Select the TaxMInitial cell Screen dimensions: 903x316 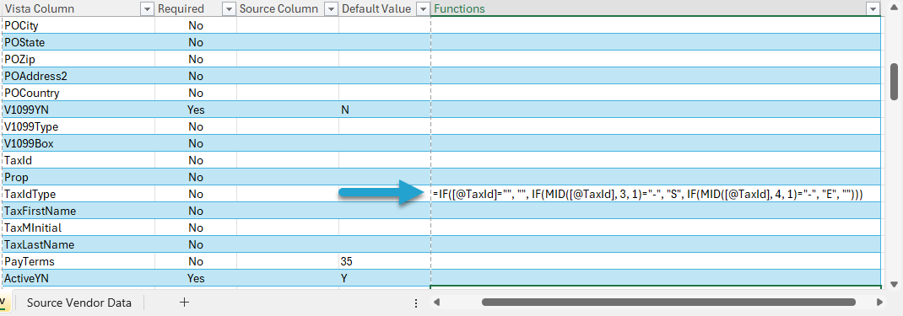[78, 228]
